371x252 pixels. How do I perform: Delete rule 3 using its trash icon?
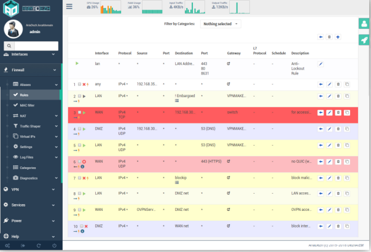tap(338, 112)
